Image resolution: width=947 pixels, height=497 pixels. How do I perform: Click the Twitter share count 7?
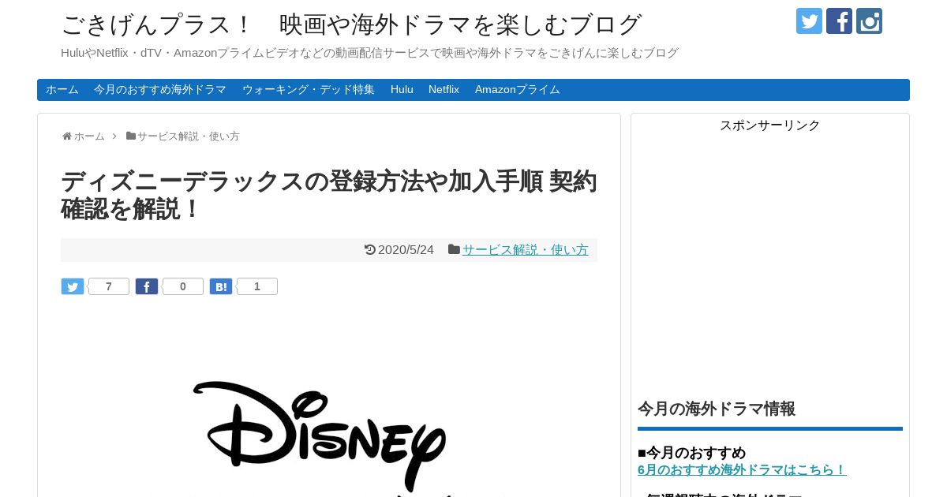pyautogui.click(x=109, y=286)
